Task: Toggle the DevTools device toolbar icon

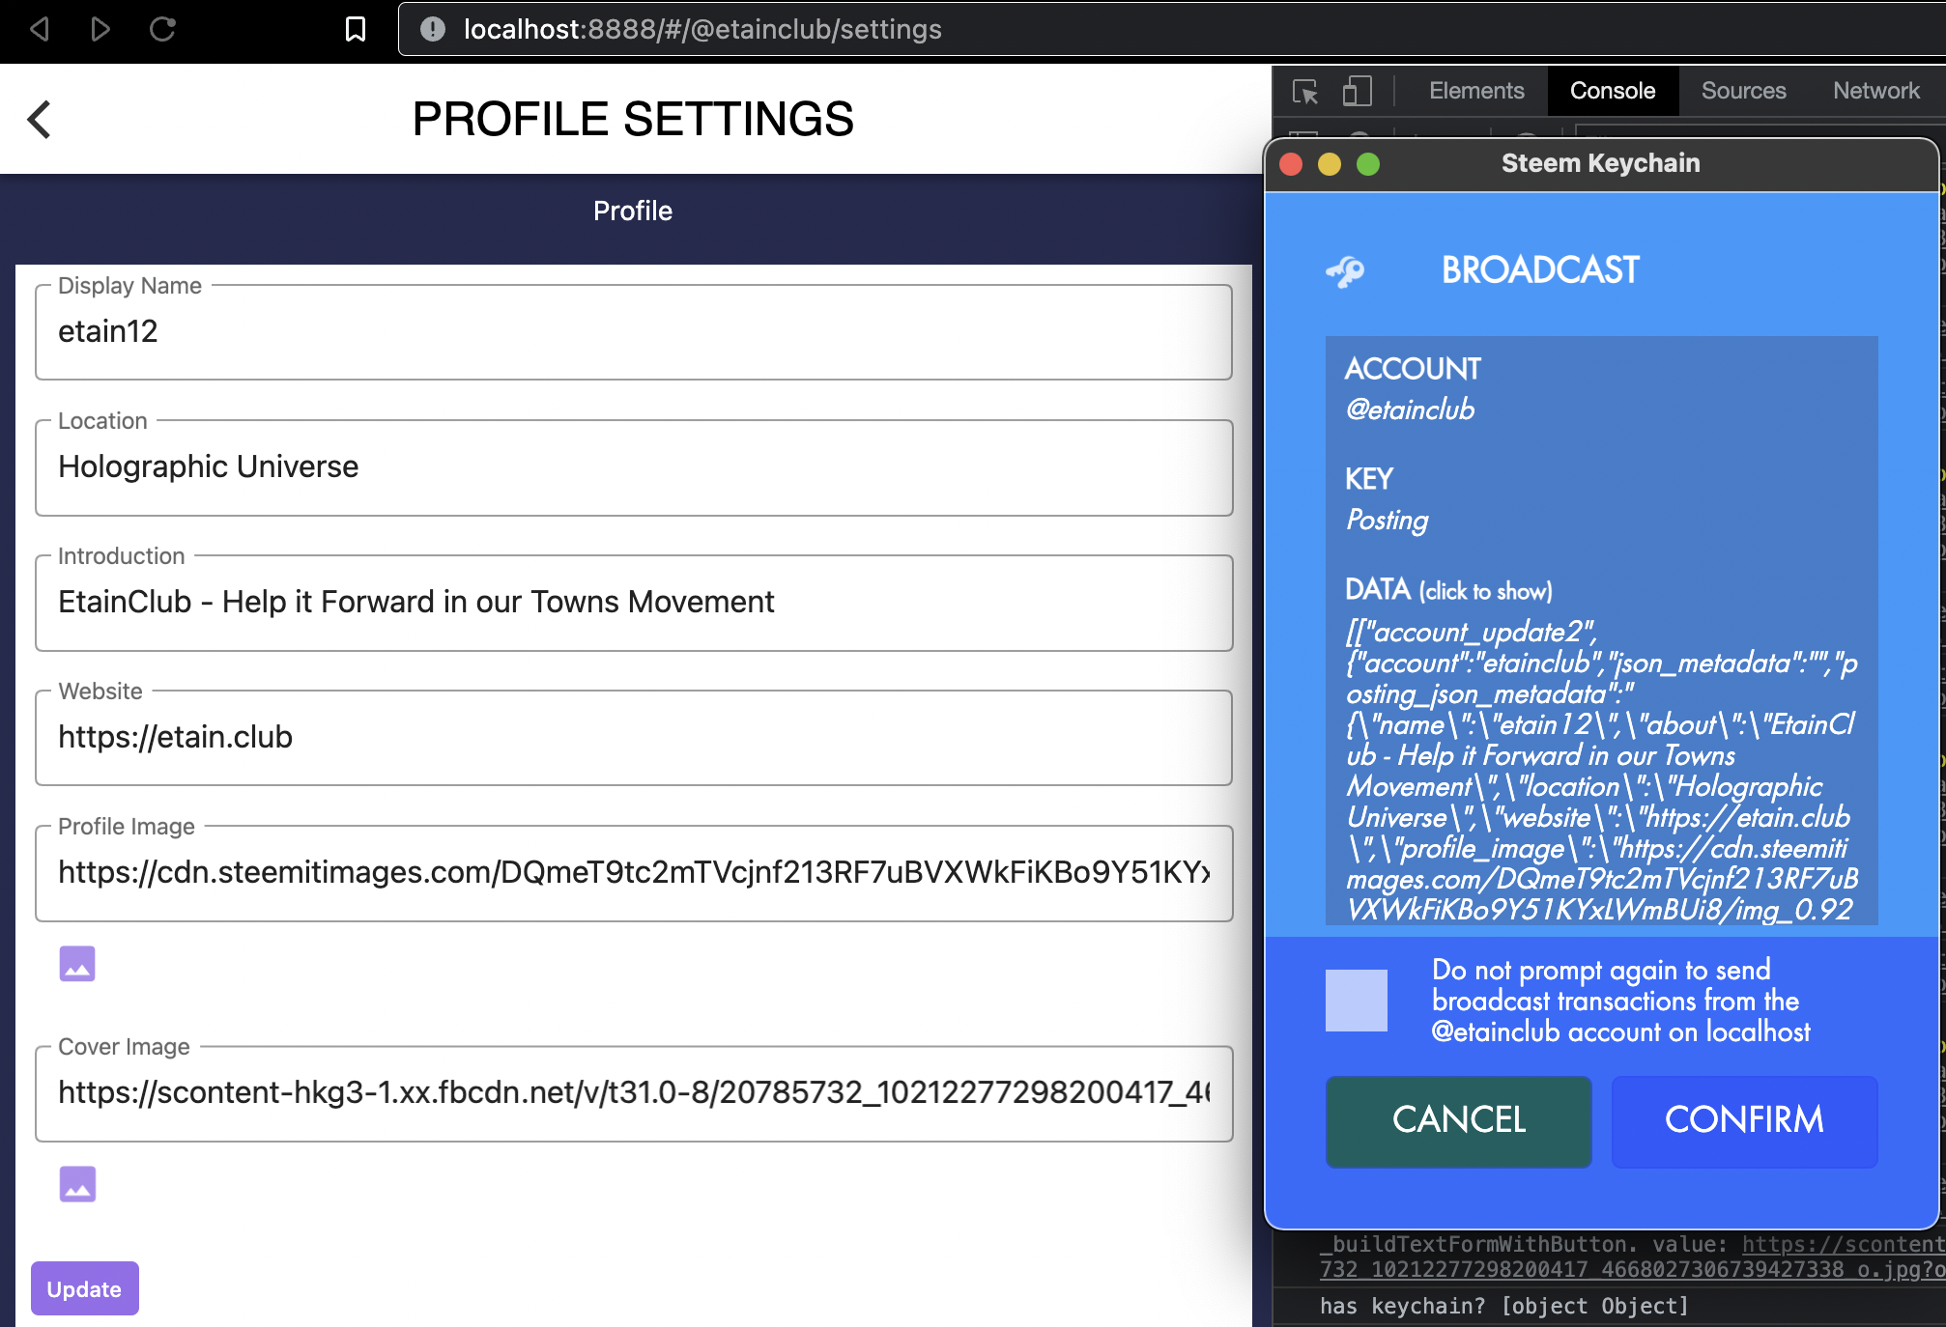Action: click(x=1357, y=91)
